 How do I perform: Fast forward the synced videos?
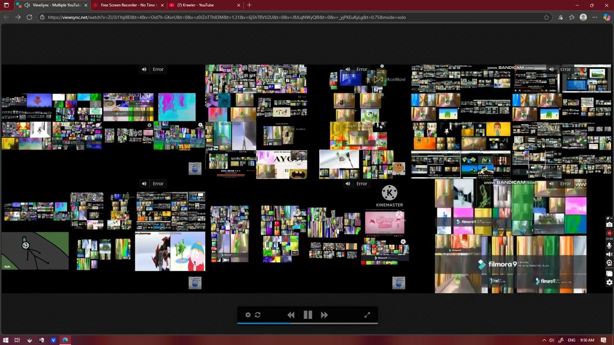tap(324, 315)
